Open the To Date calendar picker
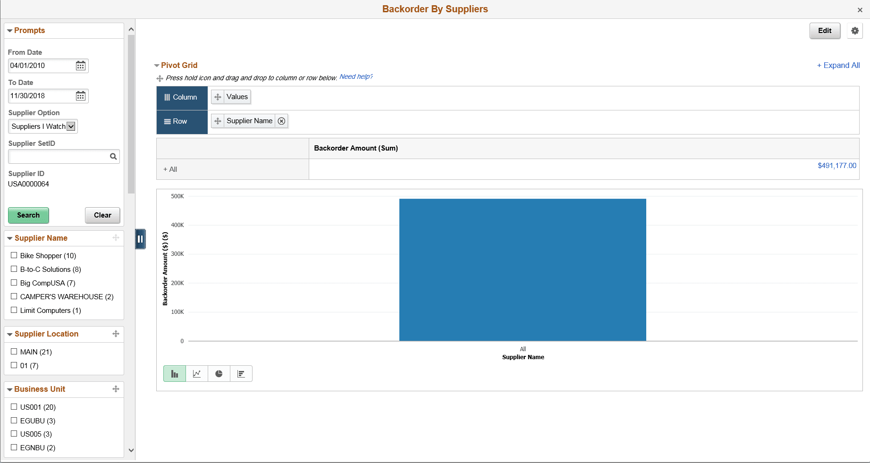This screenshot has width=870, height=463. pos(81,96)
